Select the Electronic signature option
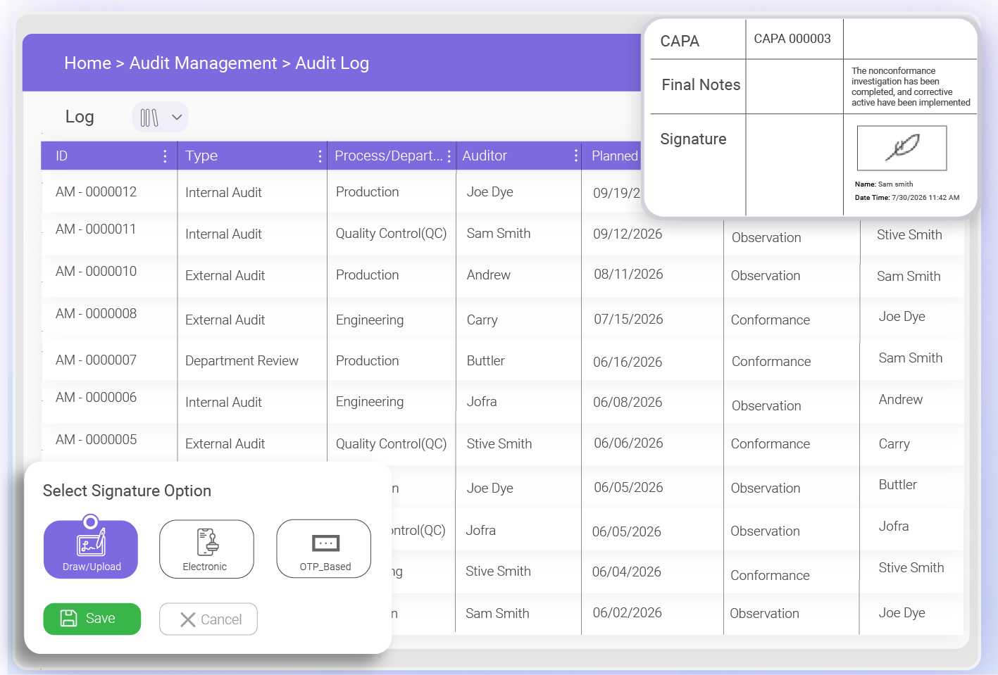This screenshot has height=675, width=998. 206,549
